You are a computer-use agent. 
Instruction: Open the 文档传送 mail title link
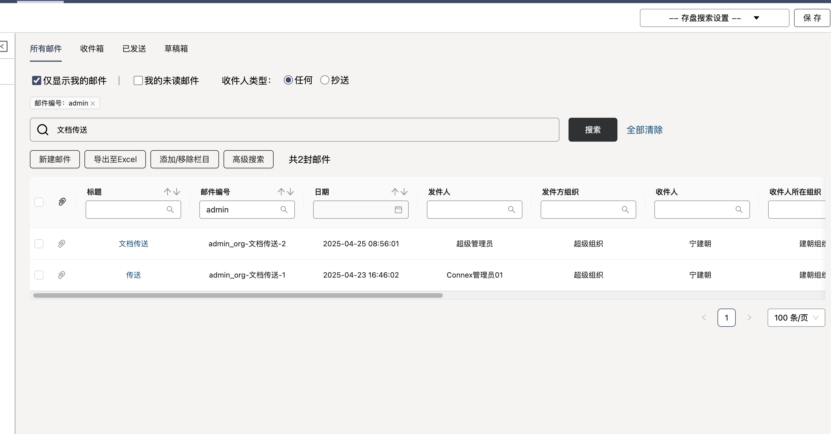(x=133, y=244)
